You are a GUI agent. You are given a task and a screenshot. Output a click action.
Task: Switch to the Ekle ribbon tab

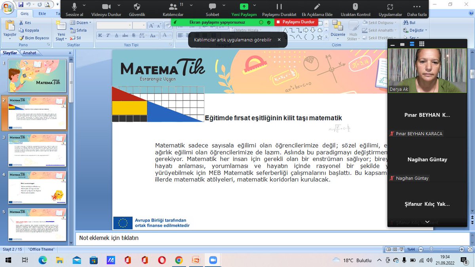click(x=42, y=13)
